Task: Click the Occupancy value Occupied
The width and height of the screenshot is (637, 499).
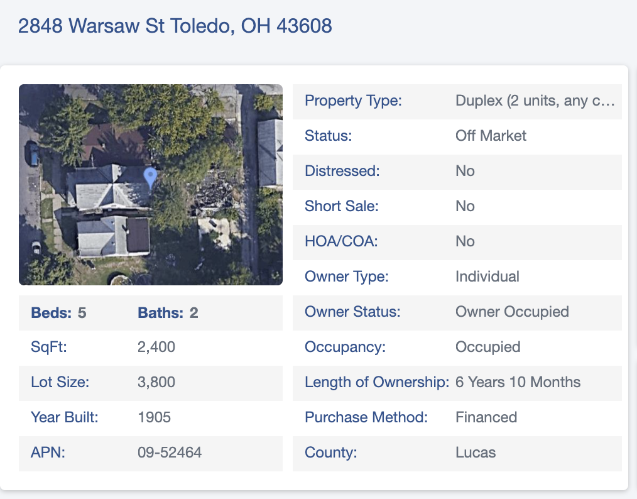Action: click(x=488, y=347)
